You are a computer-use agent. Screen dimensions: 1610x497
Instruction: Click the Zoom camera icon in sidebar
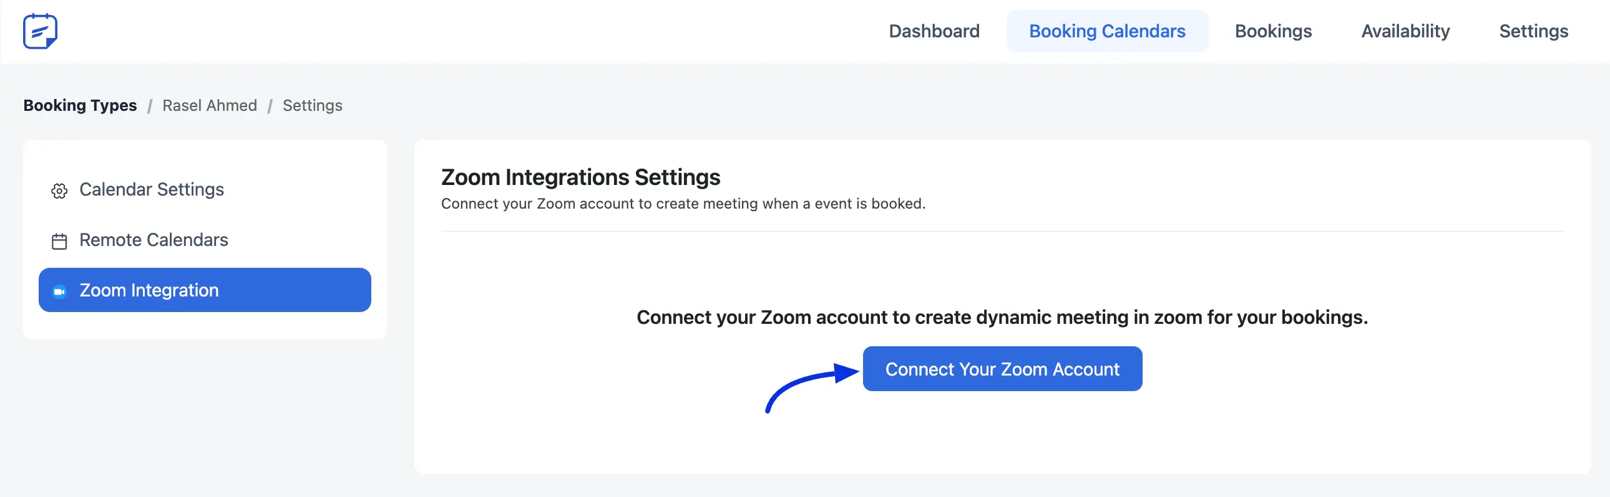point(59,291)
